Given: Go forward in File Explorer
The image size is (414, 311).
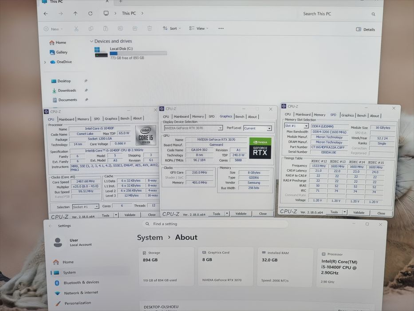Looking at the screenshot, I should tap(61, 13).
